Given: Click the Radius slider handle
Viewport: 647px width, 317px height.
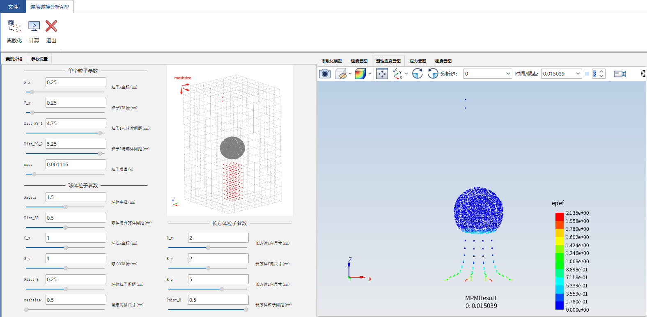Looking at the screenshot, I should pyautogui.click(x=66, y=207).
